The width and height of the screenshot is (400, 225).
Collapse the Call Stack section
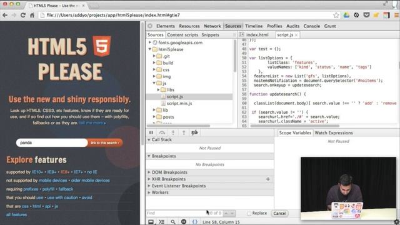[x=149, y=140]
